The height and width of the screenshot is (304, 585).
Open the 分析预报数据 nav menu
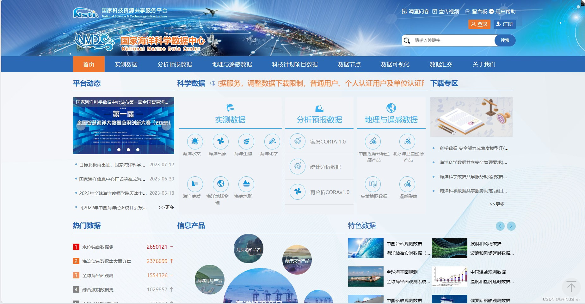(175, 64)
